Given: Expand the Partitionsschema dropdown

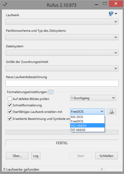Looking at the screenshot, I should pyautogui.click(x=62, y=37).
